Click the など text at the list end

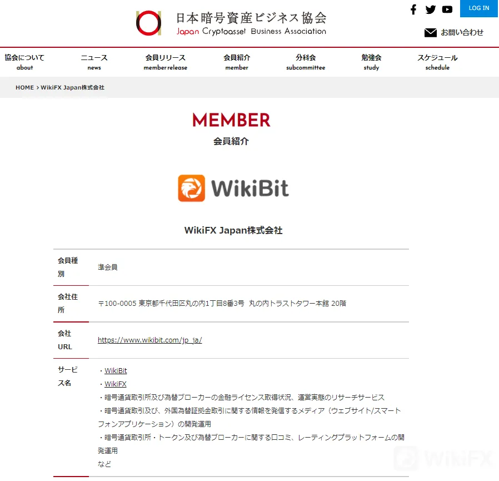click(104, 464)
